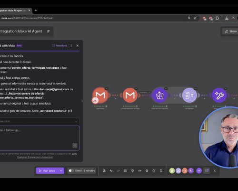Click the Beta badge next to Maia
The image size is (238, 191).
[x=19, y=46]
